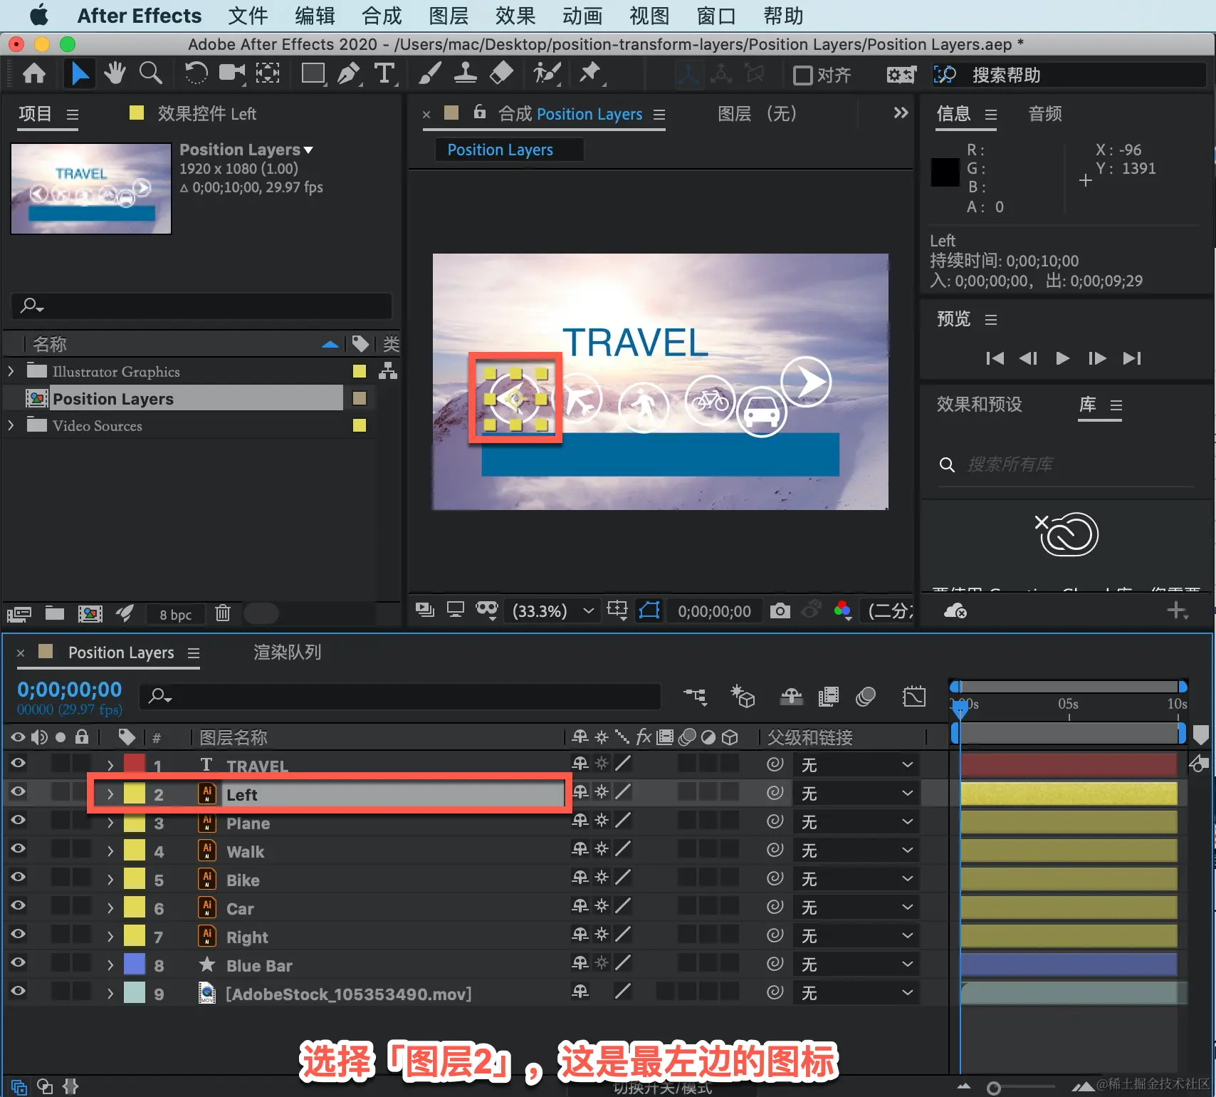Open the Graph Editor icon in timeline

[914, 696]
